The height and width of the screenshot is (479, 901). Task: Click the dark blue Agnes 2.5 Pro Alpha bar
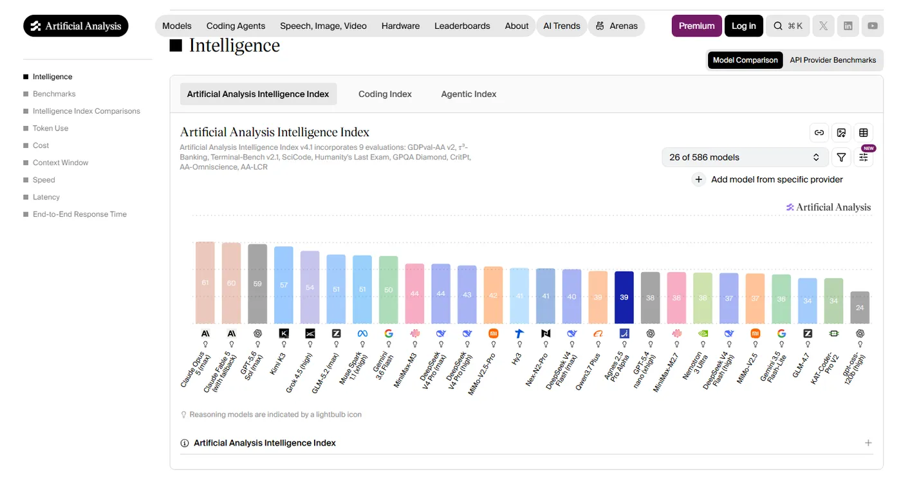(x=624, y=298)
